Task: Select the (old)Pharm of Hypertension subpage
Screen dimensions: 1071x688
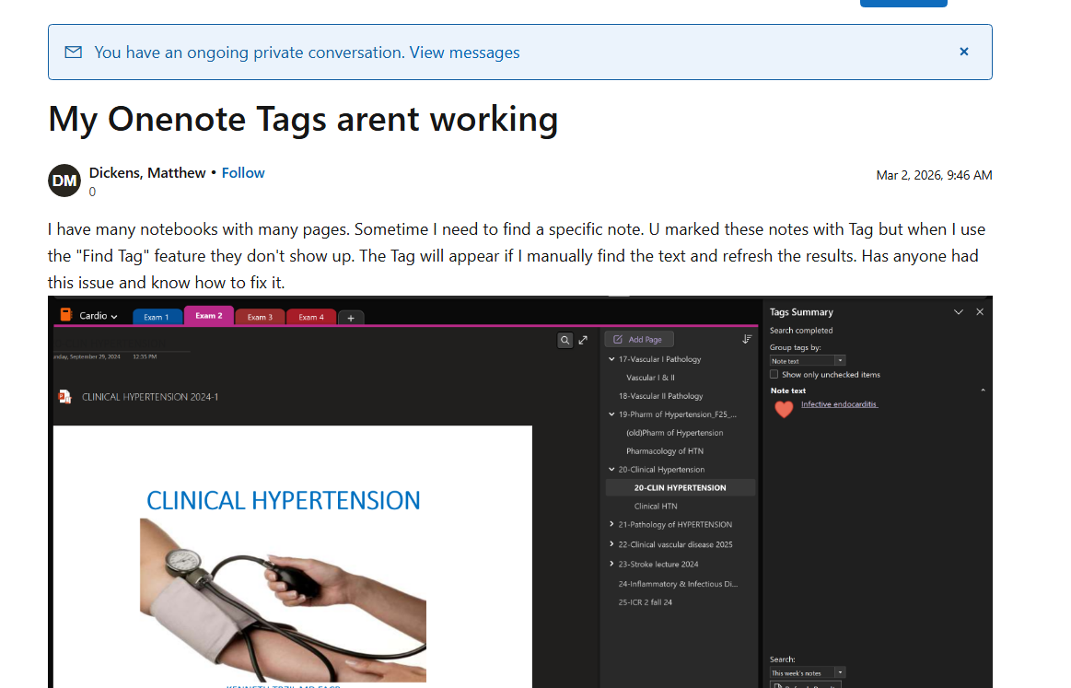Action: tap(675, 433)
